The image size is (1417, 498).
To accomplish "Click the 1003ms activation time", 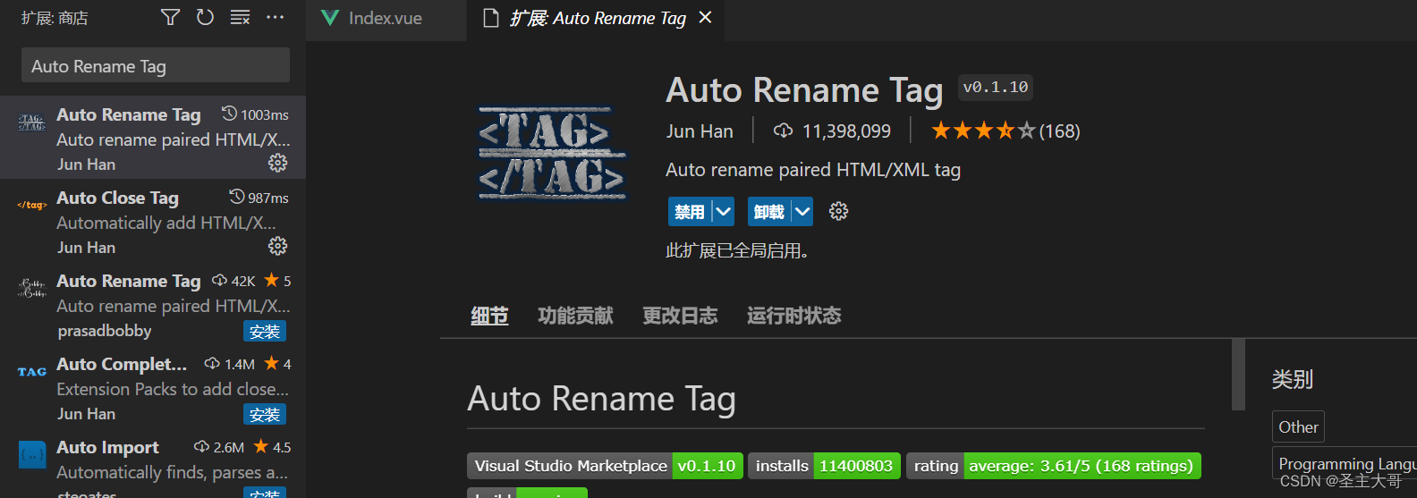I will click(x=264, y=114).
